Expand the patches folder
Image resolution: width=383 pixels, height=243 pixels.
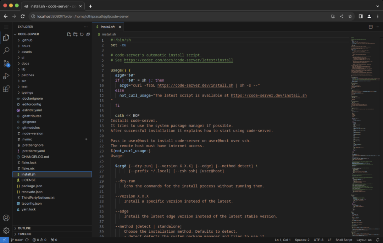[52, 75]
